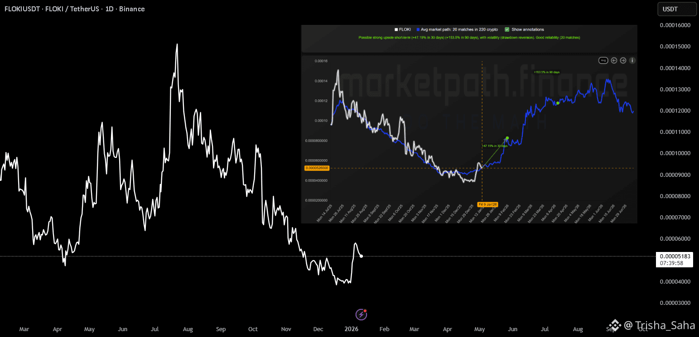Viewport: 699px width, 337px height.
Task: Click the white FLOKI legend square
Action: 396,29
